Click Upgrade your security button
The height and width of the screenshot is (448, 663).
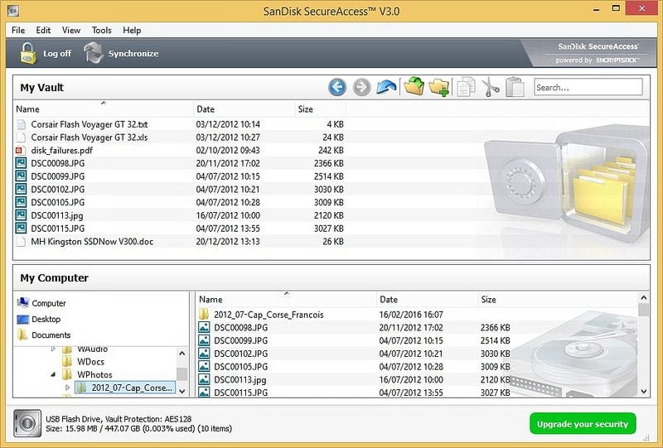(583, 424)
